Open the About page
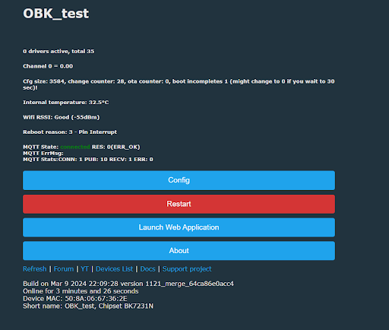 (x=179, y=251)
